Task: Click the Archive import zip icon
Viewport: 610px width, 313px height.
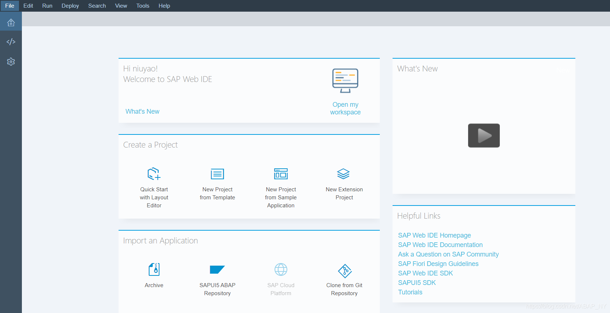Action: [154, 270]
